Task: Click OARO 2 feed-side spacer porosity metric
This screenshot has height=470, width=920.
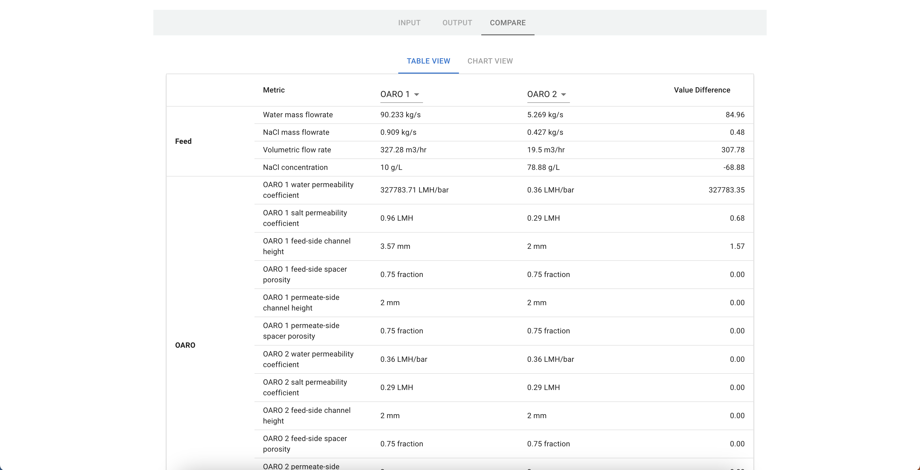Action: (x=305, y=444)
